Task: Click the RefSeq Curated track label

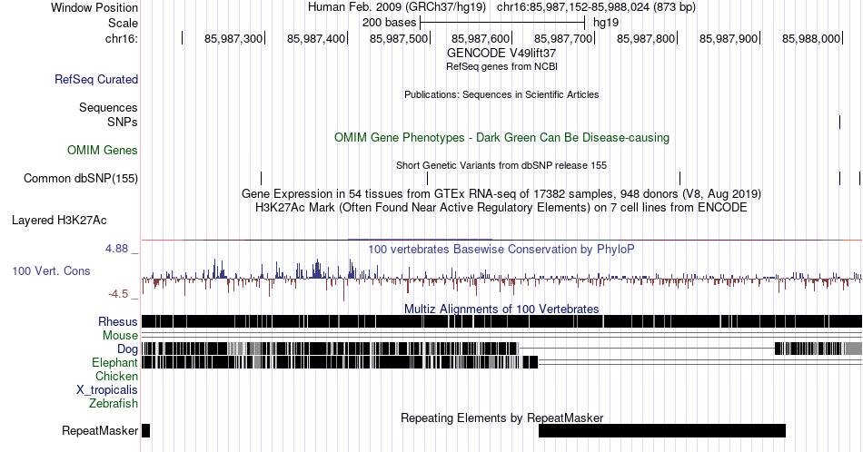Action: coord(95,79)
